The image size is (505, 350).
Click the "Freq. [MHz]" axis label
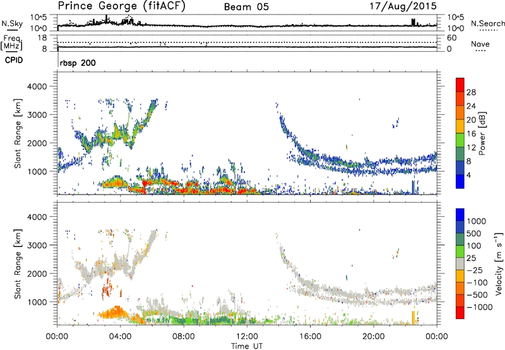coord(11,42)
